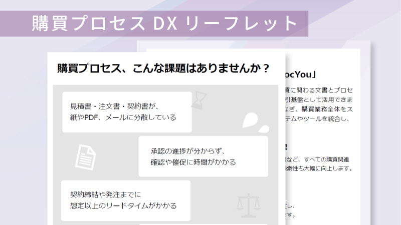
Task: Click the heading 購買プロセス、こんな課題はありませんか？
Action: (x=163, y=68)
